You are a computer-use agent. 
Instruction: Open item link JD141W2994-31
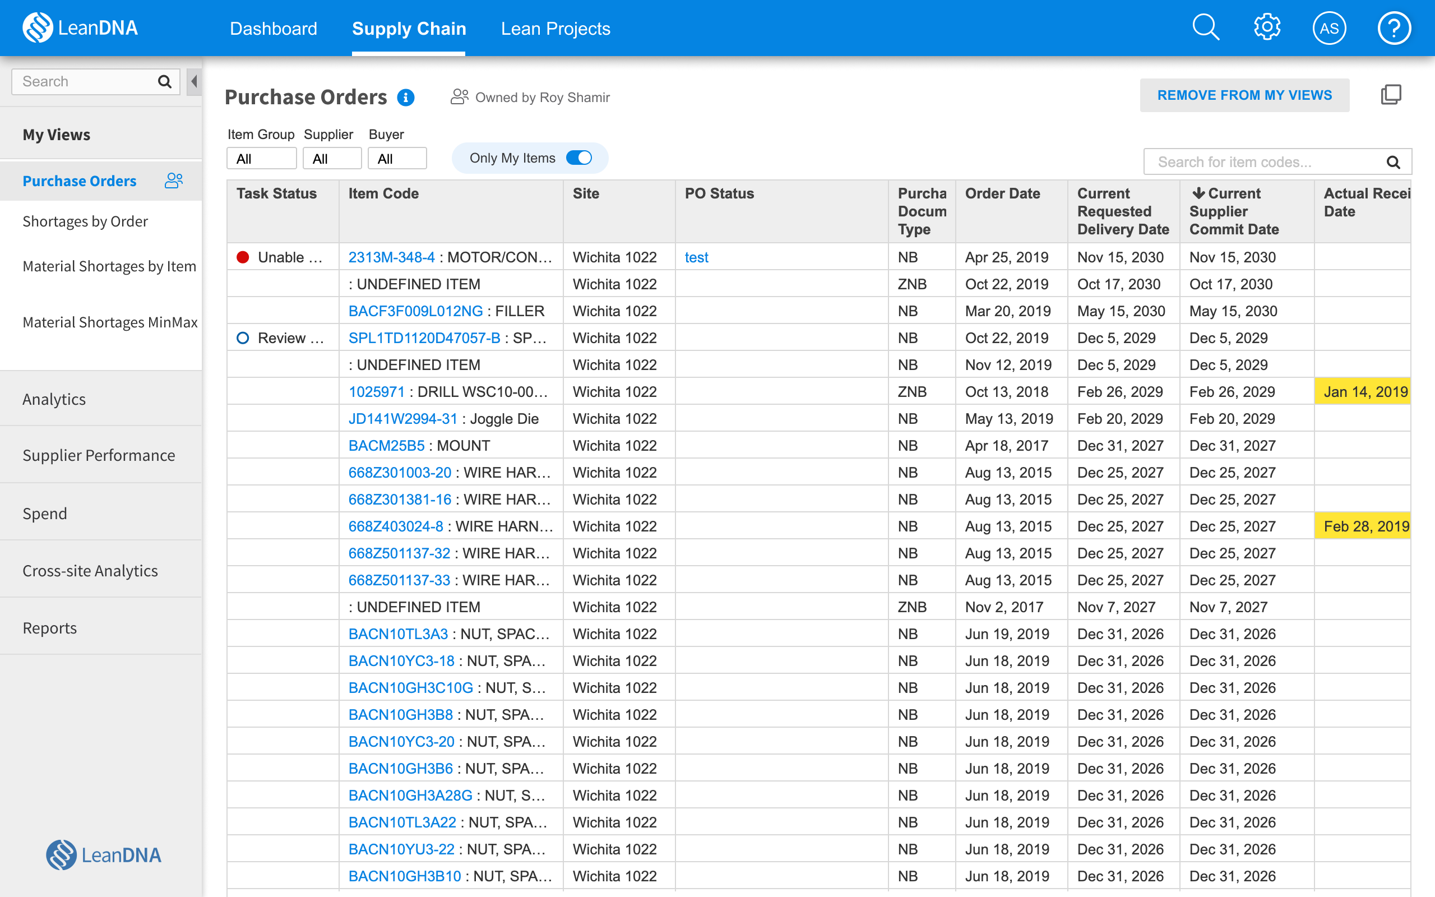click(x=402, y=418)
